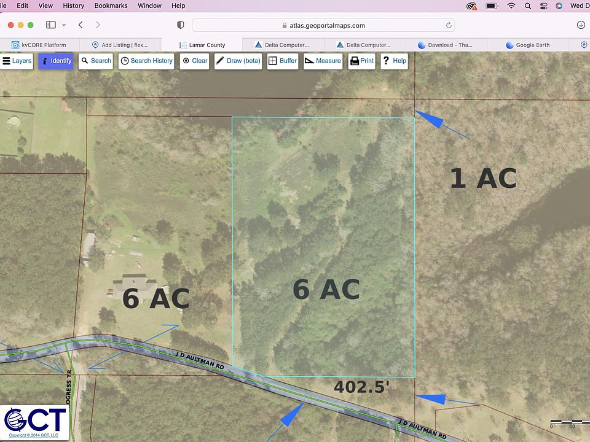Image resolution: width=590 pixels, height=442 pixels.
Task: Click the Safari sidebar toggle icon
Action: (x=51, y=25)
